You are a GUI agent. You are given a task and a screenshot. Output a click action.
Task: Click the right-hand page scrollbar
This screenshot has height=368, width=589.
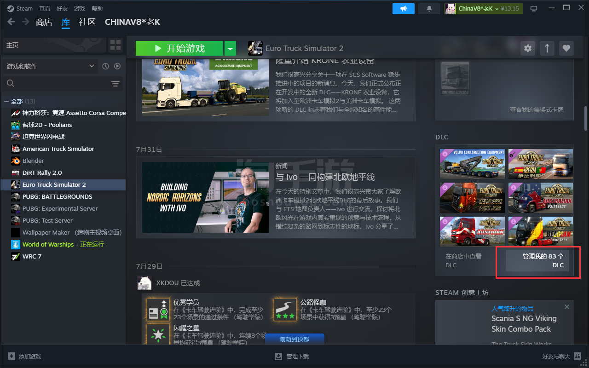586,119
